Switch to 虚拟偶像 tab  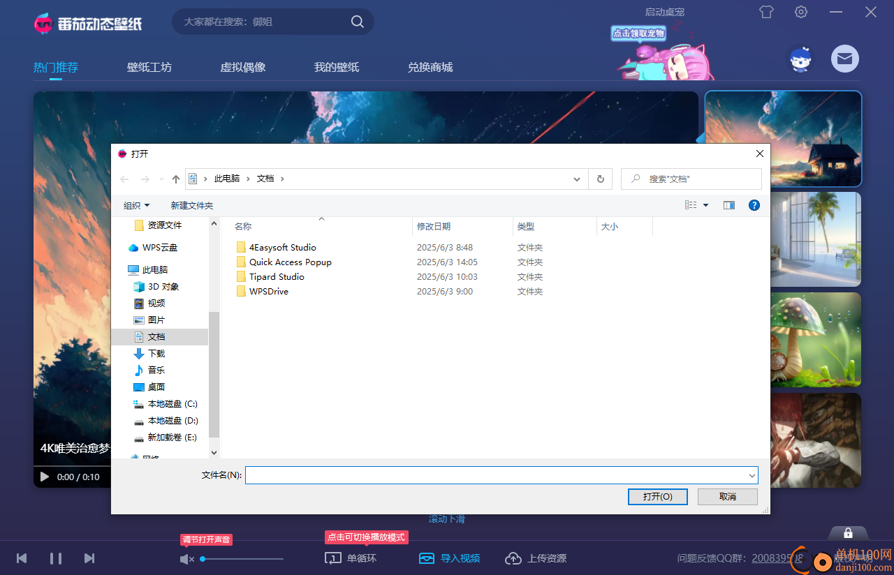pyautogui.click(x=243, y=67)
